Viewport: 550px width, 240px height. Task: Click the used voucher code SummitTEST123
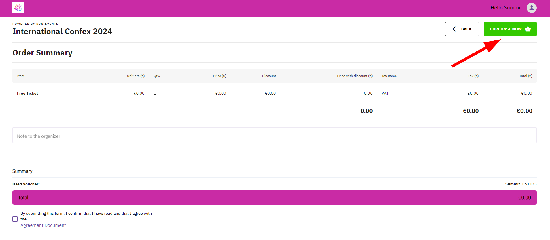click(521, 184)
